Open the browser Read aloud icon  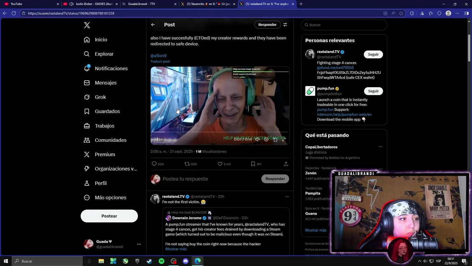[393, 13]
